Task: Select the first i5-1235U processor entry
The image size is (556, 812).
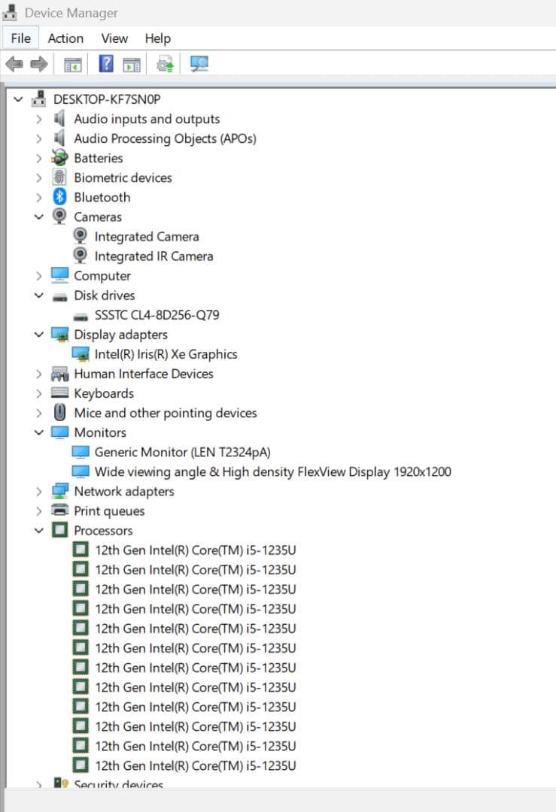Action: (196, 550)
